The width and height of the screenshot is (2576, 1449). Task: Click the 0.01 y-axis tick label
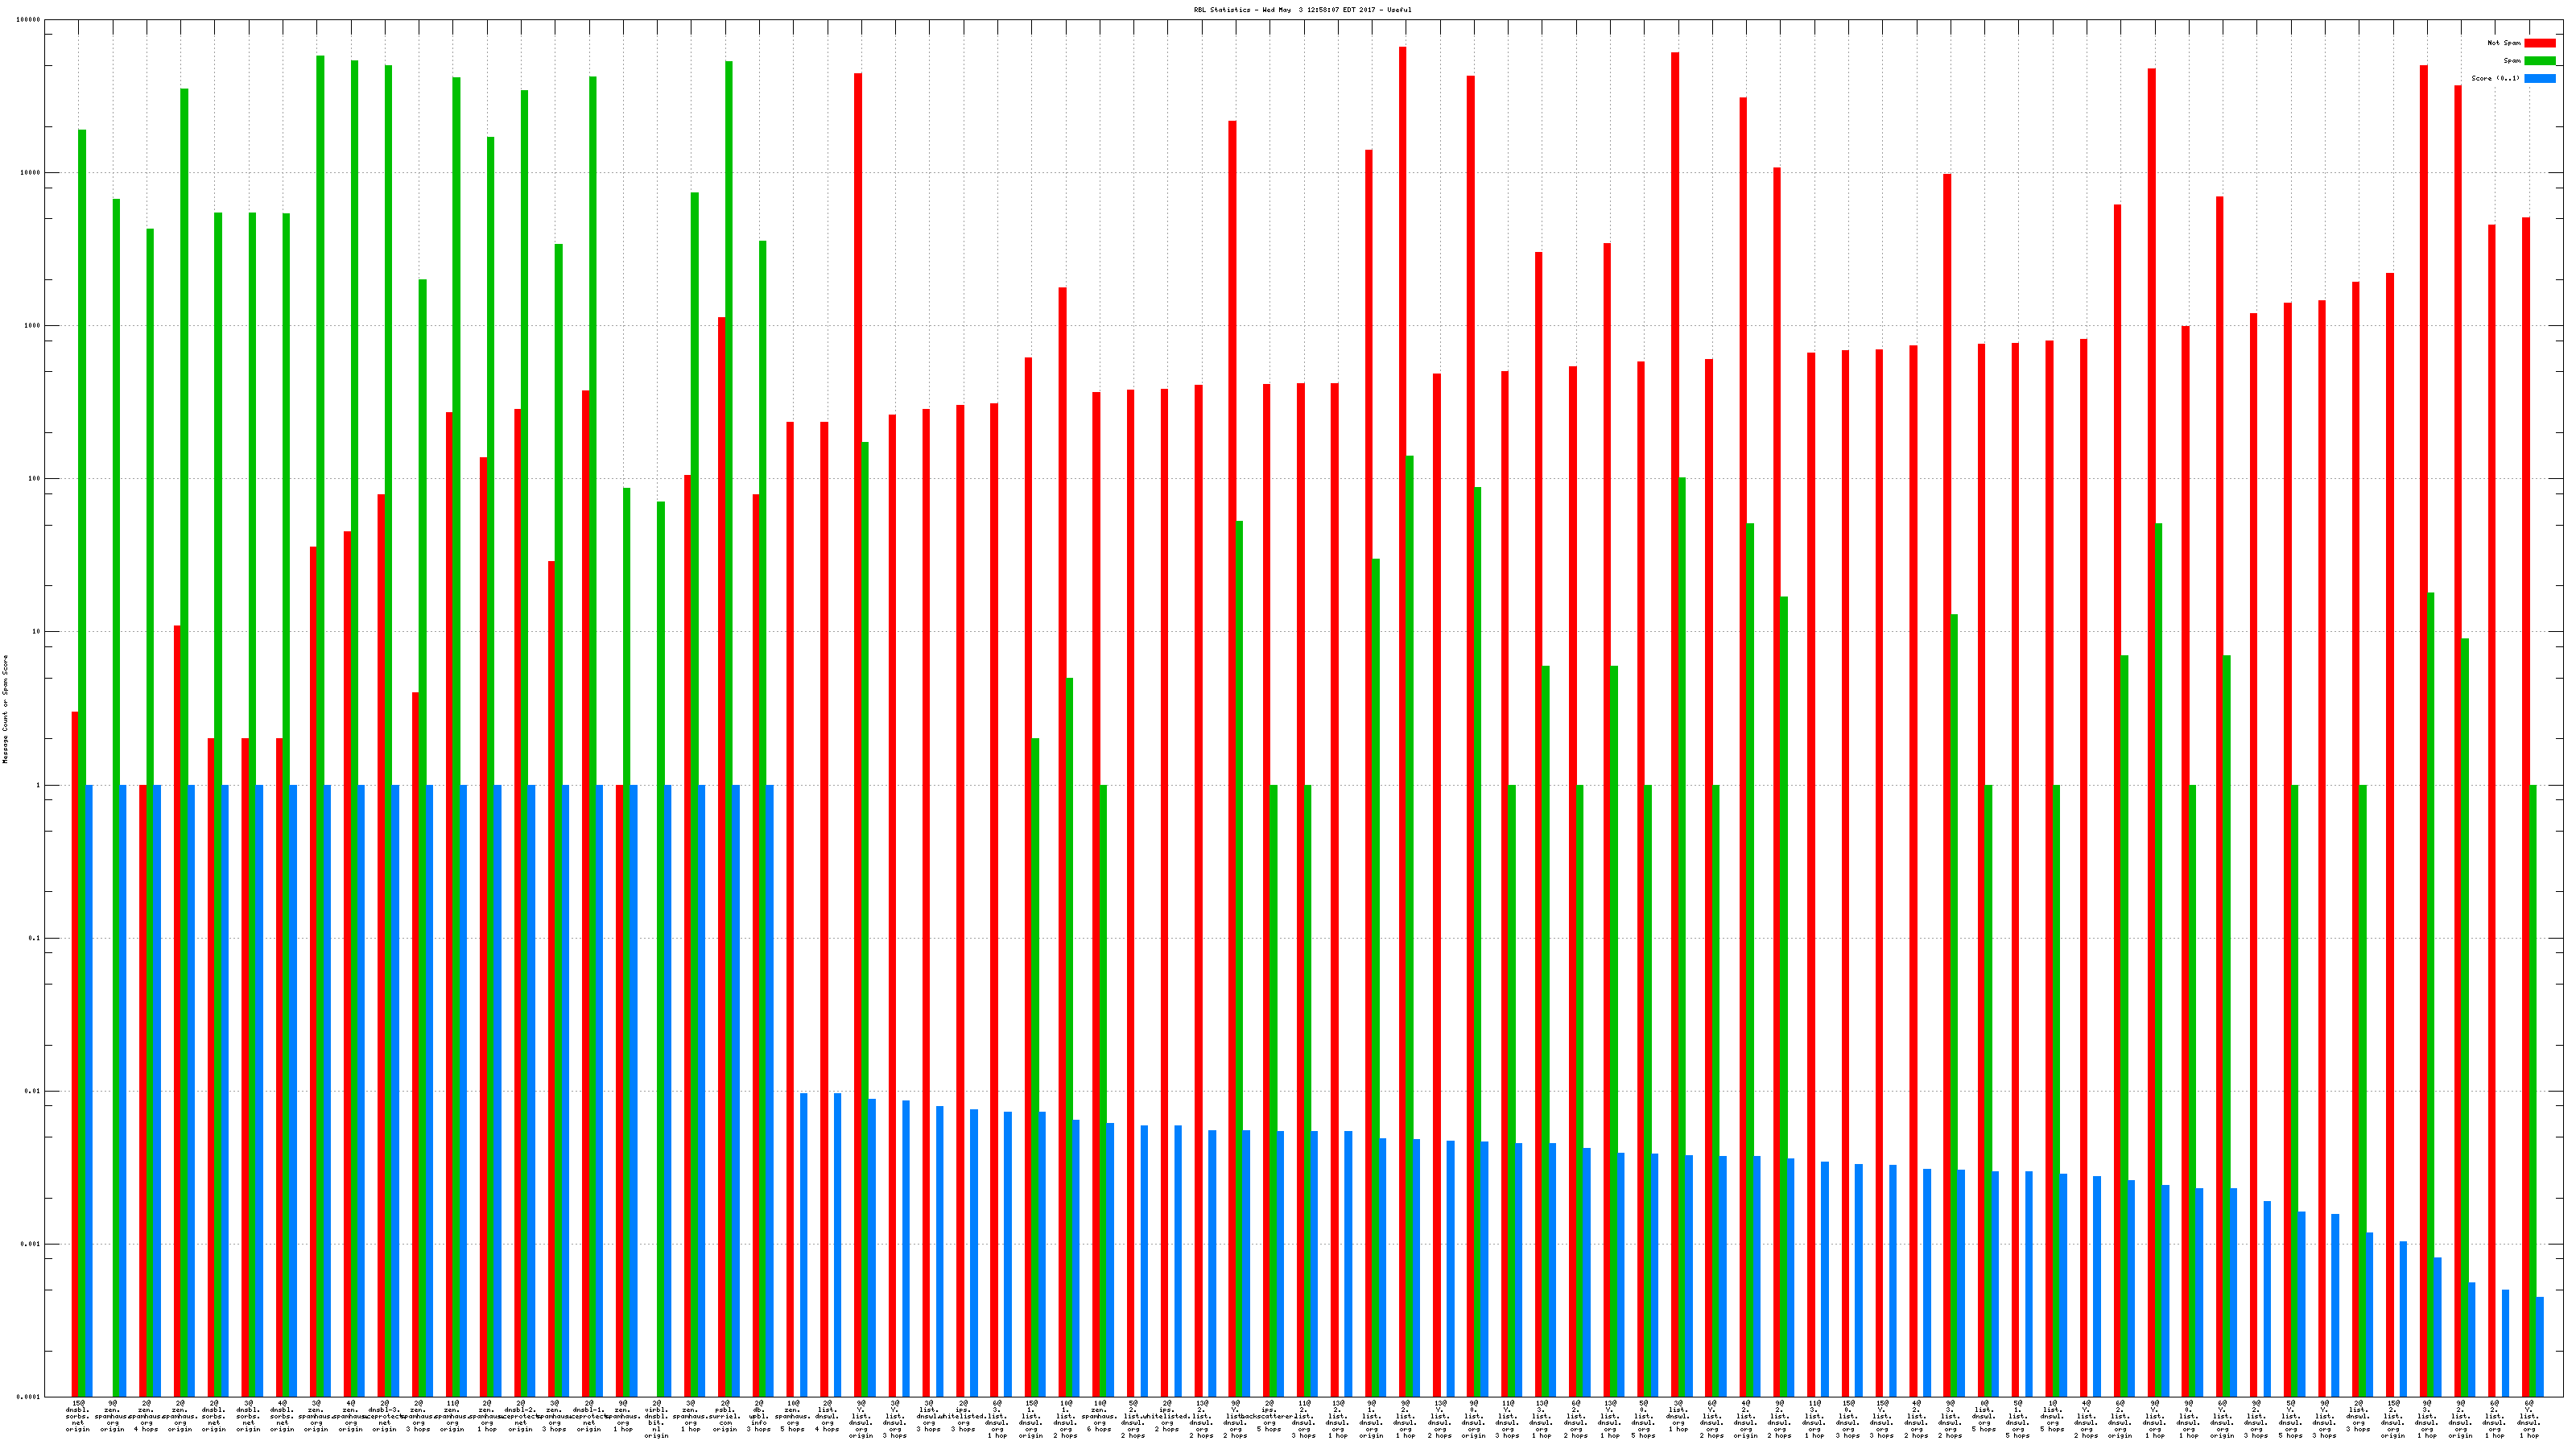(x=32, y=1091)
